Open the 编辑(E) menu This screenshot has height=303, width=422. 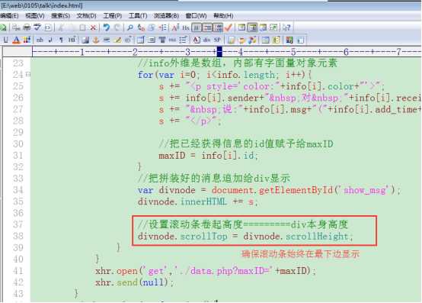9,15
